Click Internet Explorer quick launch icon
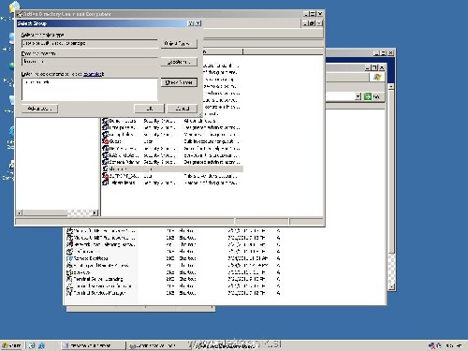The height and width of the screenshot is (351, 468). pyautogui.click(x=41, y=345)
